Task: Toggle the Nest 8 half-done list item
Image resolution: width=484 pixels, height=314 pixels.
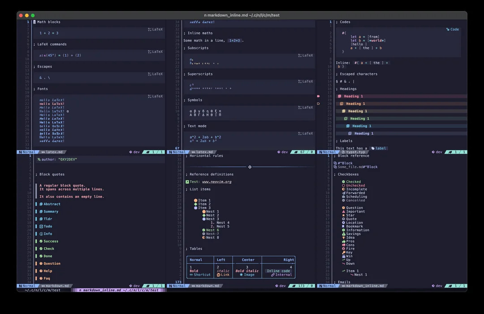Action: click(204, 238)
